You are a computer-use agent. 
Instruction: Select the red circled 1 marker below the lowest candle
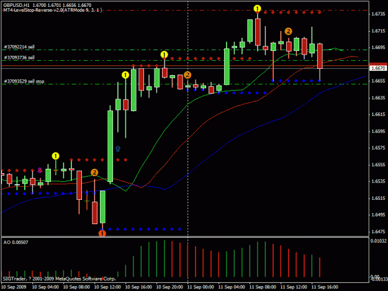click(x=102, y=233)
